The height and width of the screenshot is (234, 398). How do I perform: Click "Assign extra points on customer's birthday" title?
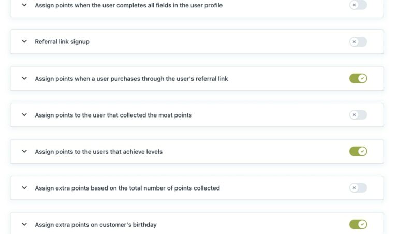pyautogui.click(x=96, y=225)
